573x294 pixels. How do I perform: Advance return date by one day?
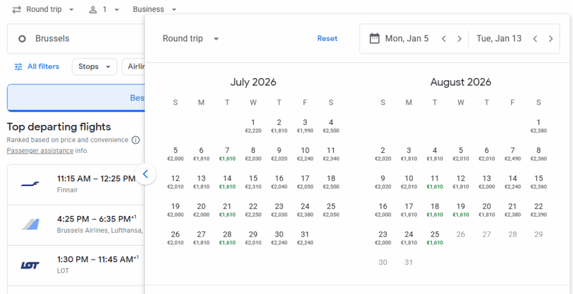click(x=551, y=38)
